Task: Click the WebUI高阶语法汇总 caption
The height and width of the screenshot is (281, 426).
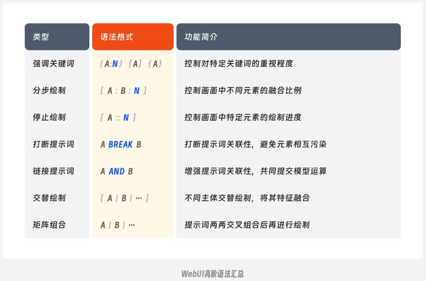Action: point(213,274)
